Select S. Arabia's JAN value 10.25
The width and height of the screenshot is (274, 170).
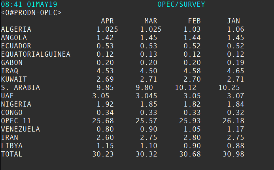point(229,88)
